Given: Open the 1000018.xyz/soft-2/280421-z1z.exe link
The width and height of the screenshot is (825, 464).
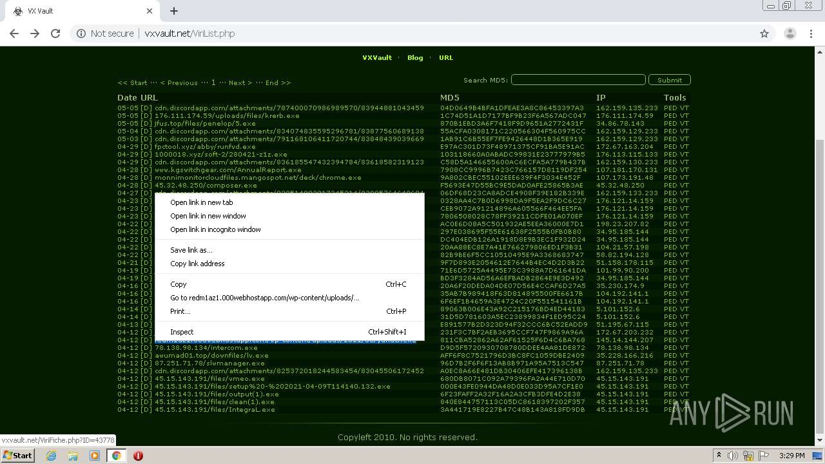Looking at the screenshot, I should [221, 154].
